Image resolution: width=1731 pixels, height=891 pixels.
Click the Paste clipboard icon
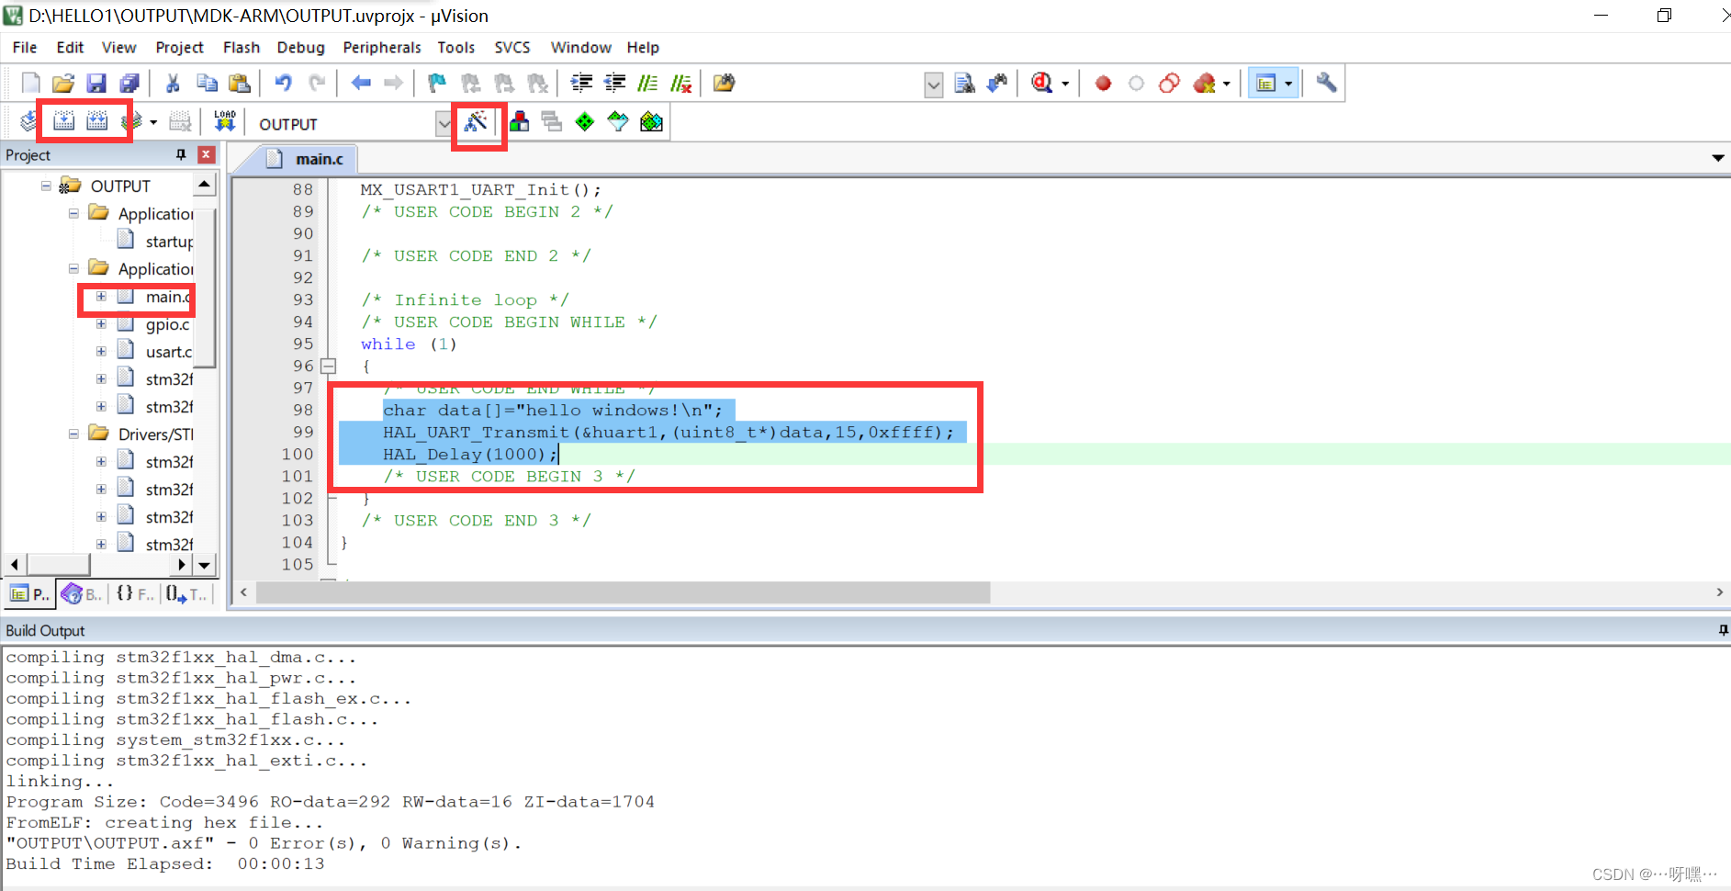[240, 84]
